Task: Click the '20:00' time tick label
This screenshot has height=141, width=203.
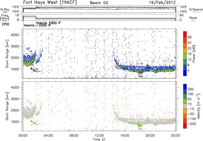Action: click(150, 136)
